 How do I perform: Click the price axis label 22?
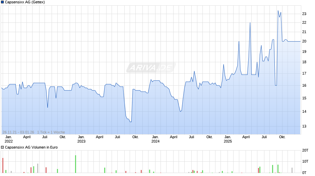coord(304,22)
